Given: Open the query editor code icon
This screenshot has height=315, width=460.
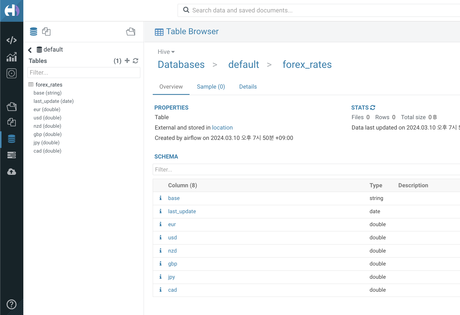Looking at the screenshot, I should click(x=11, y=40).
